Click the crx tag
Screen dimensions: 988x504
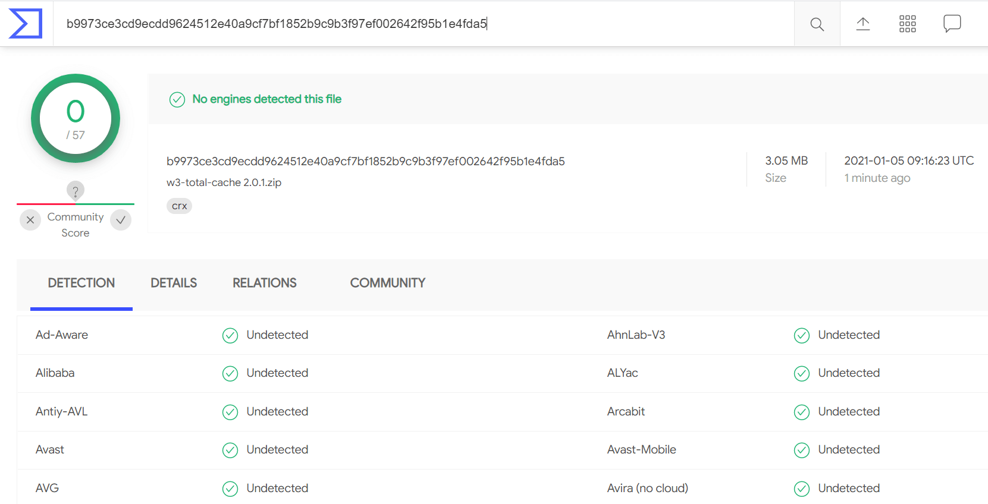(179, 206)
